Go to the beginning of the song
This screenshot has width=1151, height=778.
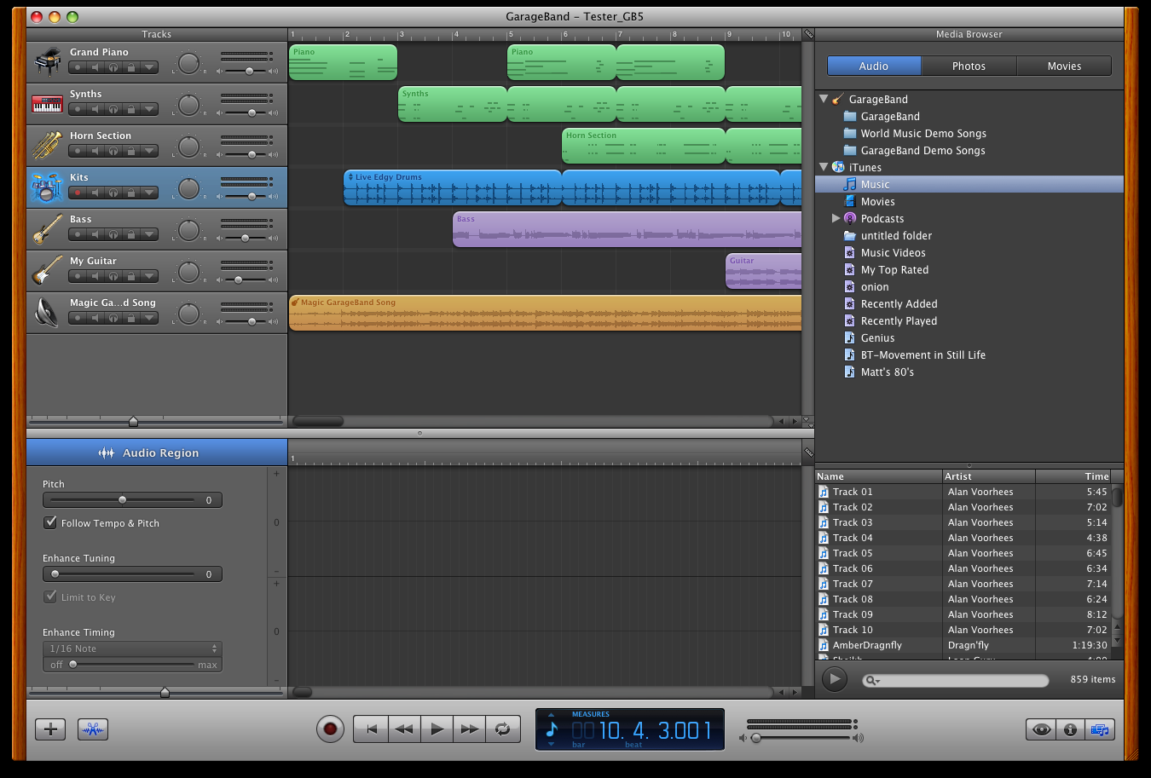coord(371,729)
